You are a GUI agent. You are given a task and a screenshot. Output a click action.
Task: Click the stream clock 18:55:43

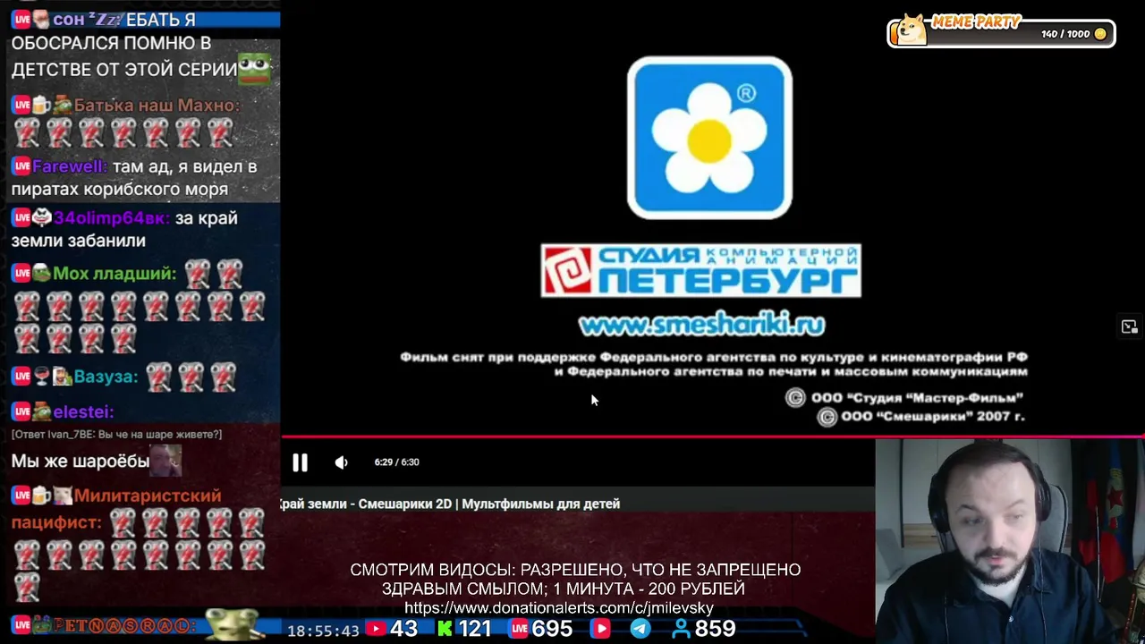[x=323, y=631]
